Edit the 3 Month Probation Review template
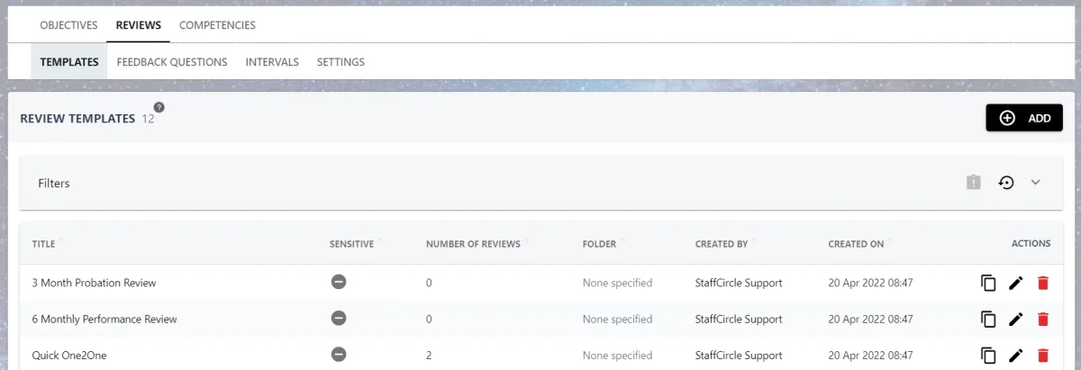 click(x=1016, y=283)
